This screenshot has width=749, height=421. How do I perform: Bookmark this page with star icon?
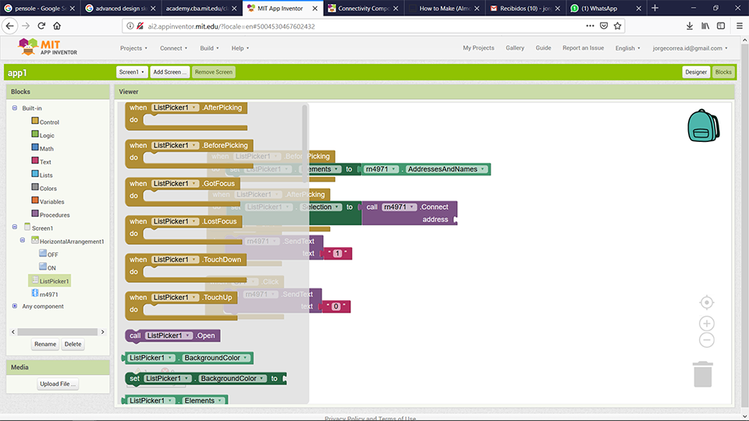tap(618, 26)
